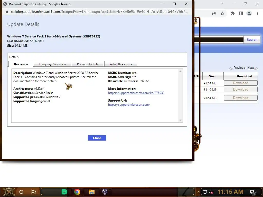Open Cortana search circle on taskbar

click(21, 192)
